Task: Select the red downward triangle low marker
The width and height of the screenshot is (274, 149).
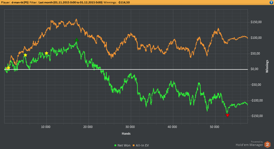Action: [x=227, y=115]
